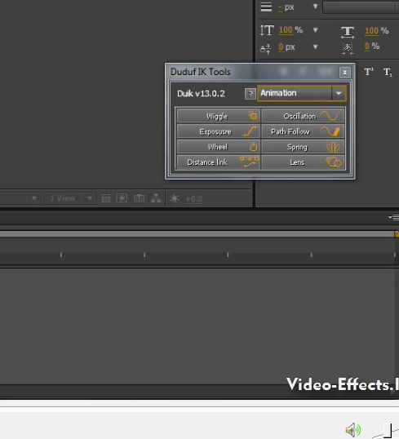Viewport: 399px width, 439px height.
Task: Open vertical scale percentage dropdown arrow
Action: [315, 30]
